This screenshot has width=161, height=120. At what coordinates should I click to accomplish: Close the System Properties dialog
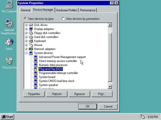[116, 3]
